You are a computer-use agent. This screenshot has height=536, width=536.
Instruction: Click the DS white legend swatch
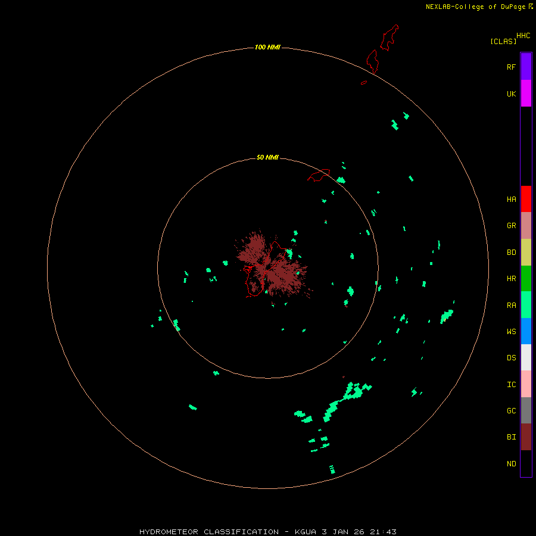(526, 357)
